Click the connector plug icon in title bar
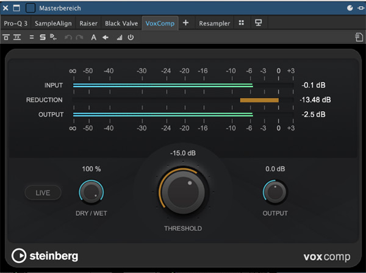The image size is (366, 273). [361, 8]
